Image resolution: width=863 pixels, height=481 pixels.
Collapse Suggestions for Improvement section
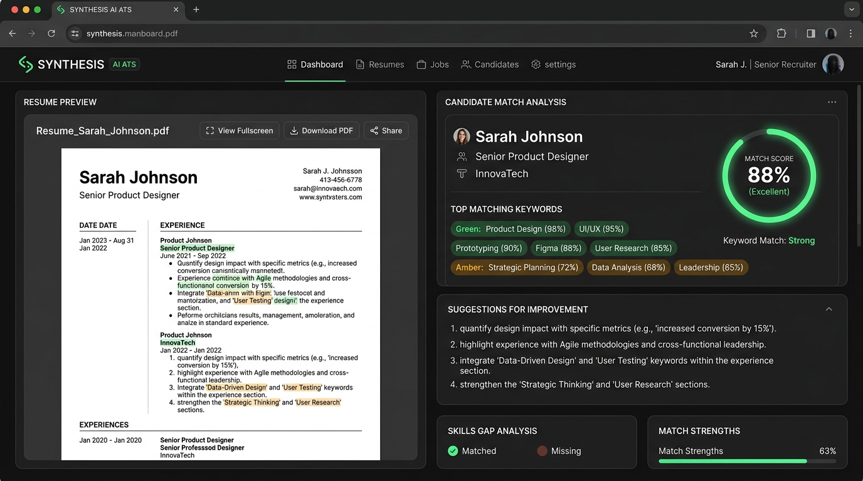[829, 309]
